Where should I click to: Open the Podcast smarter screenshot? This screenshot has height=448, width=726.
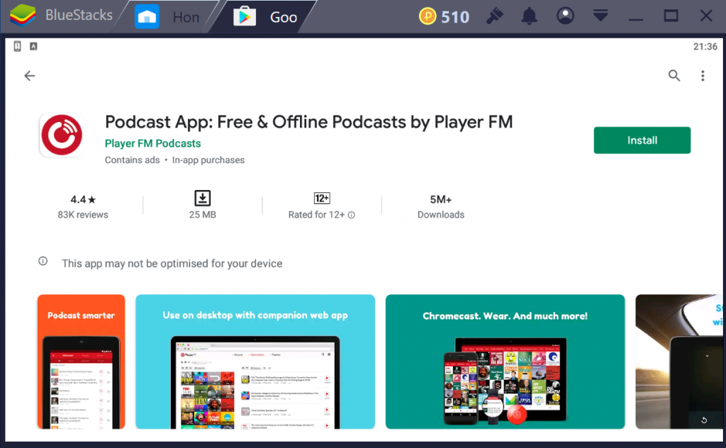81,362
